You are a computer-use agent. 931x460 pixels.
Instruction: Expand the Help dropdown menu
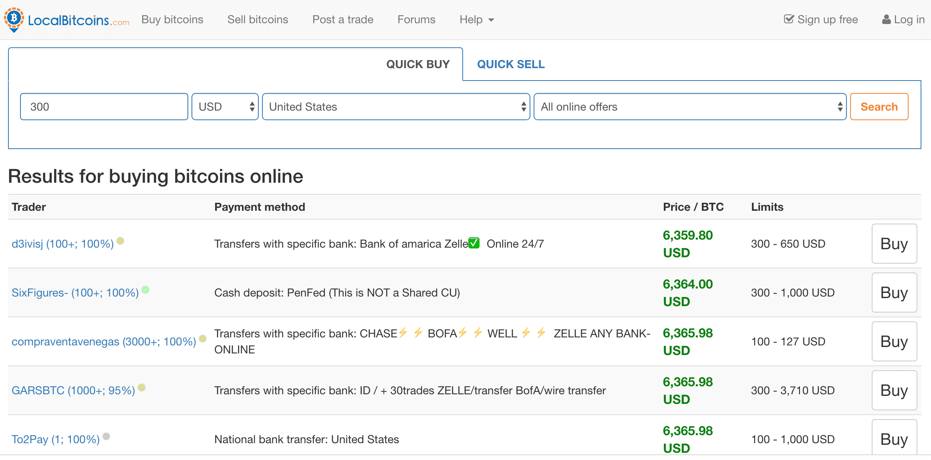[x=476, y=20]
